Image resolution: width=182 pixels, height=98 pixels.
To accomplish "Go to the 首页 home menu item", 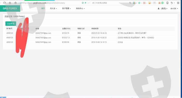I will 43,9.
